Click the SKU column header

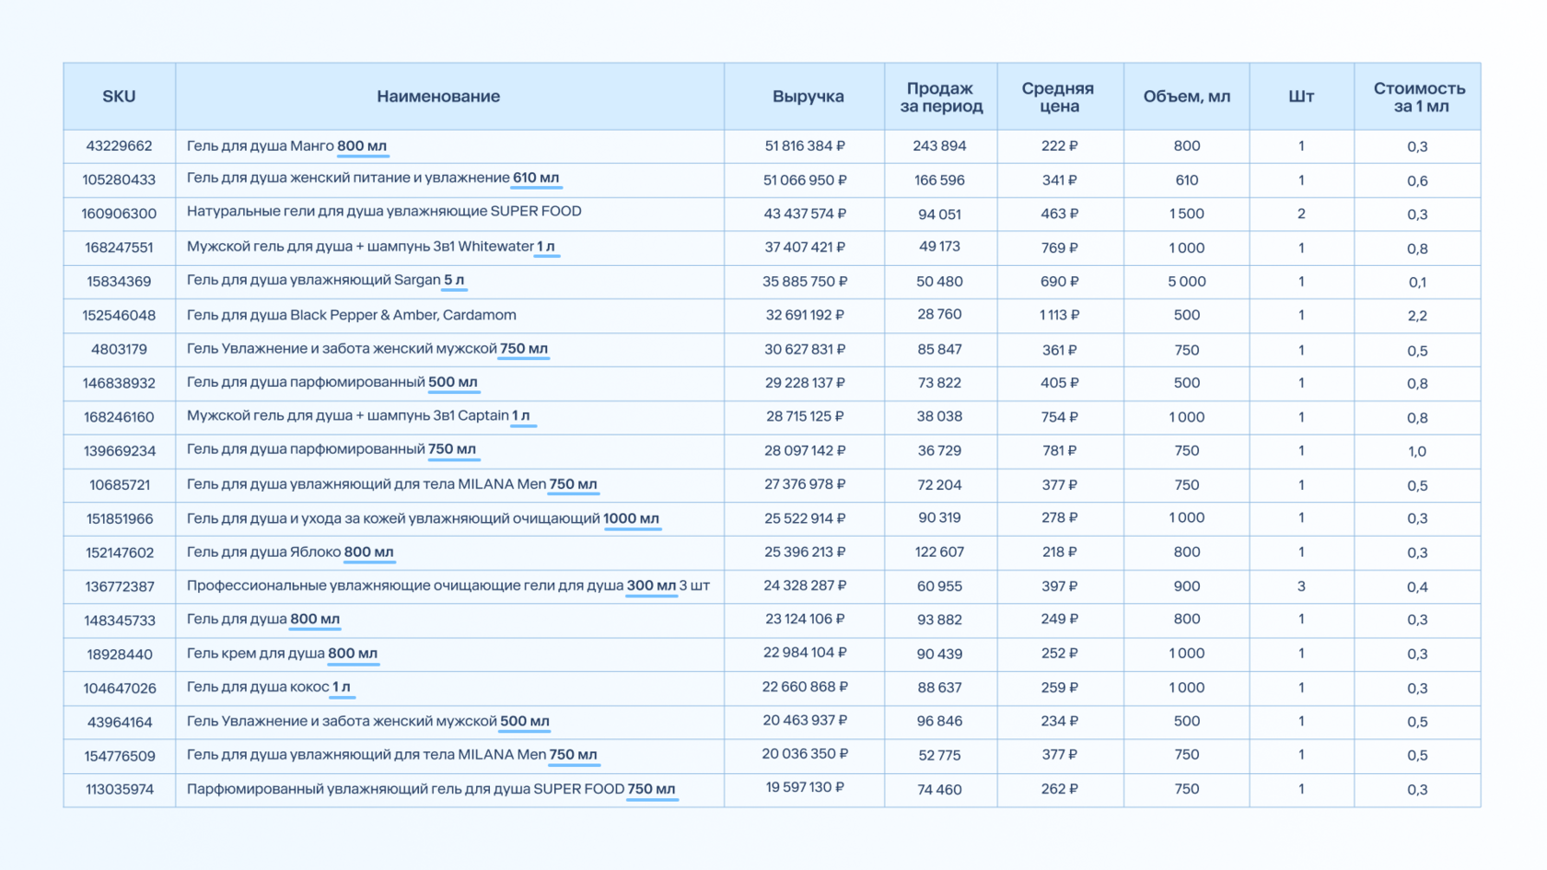coord(119,97)
